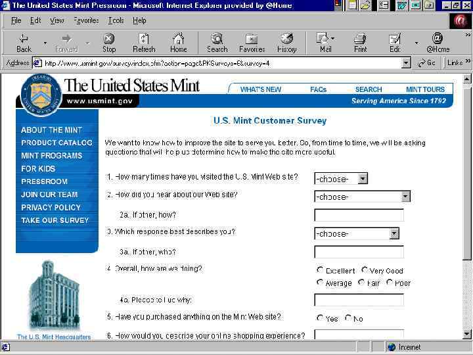Select the Very Good radio button
The width and height of the screenshot is (473, 355).
365,270
